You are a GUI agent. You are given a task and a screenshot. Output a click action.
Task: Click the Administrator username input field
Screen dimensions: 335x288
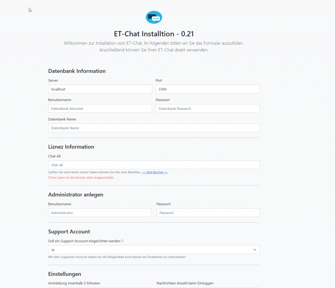99,213
